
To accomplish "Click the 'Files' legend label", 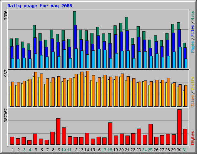I will pos(192,30).
